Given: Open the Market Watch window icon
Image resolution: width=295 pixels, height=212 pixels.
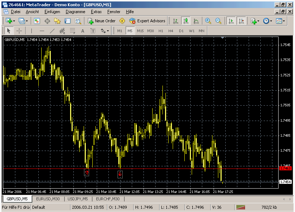Looking at the screenshot, I should coord(37,21).
